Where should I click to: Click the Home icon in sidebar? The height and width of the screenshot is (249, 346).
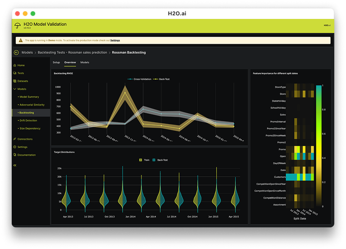click(x=15, y=65)
